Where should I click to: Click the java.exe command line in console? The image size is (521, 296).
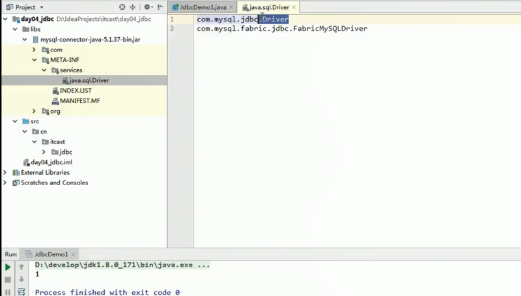pos(122,265)
